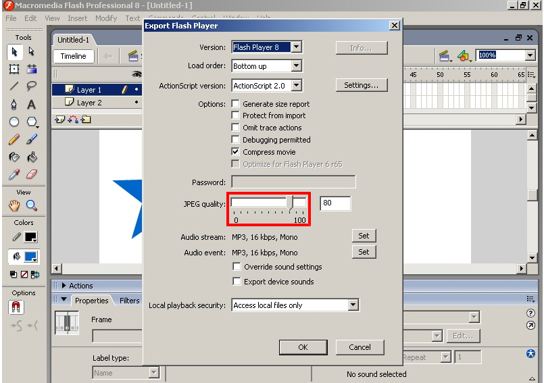
Task: Select the Selection arrow tool
Action: (x=14, y=52)
